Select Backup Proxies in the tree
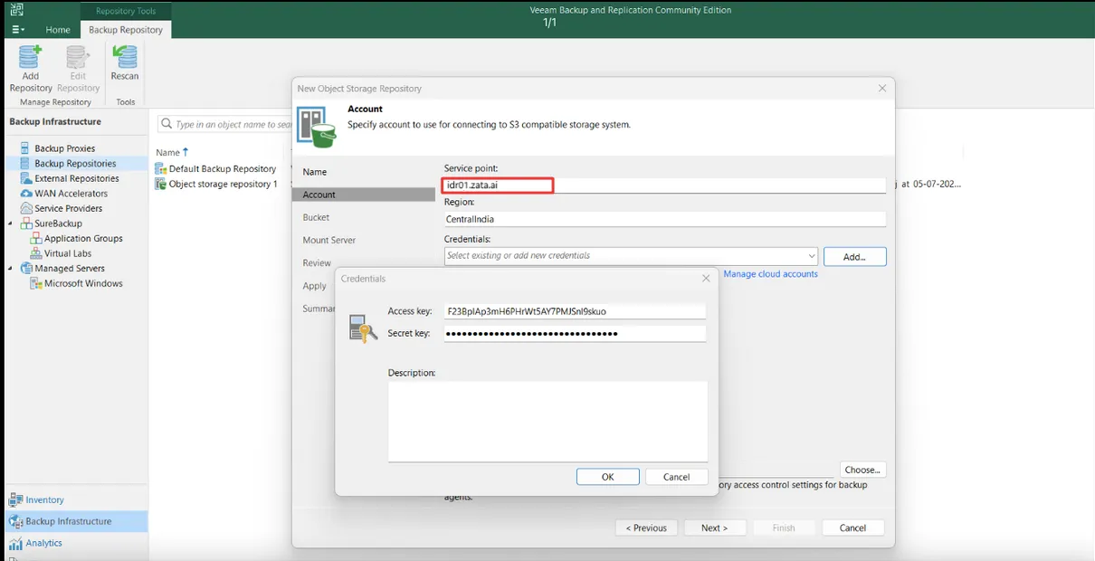The width and height of the screenshot is (1095, 561). pos(64,148)
